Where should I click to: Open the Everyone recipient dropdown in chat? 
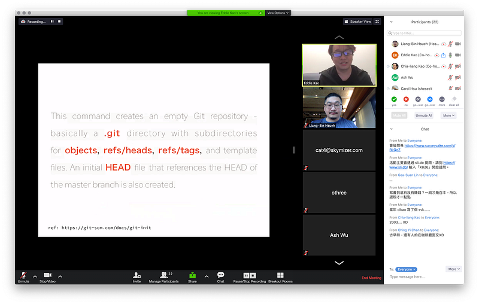407,269
